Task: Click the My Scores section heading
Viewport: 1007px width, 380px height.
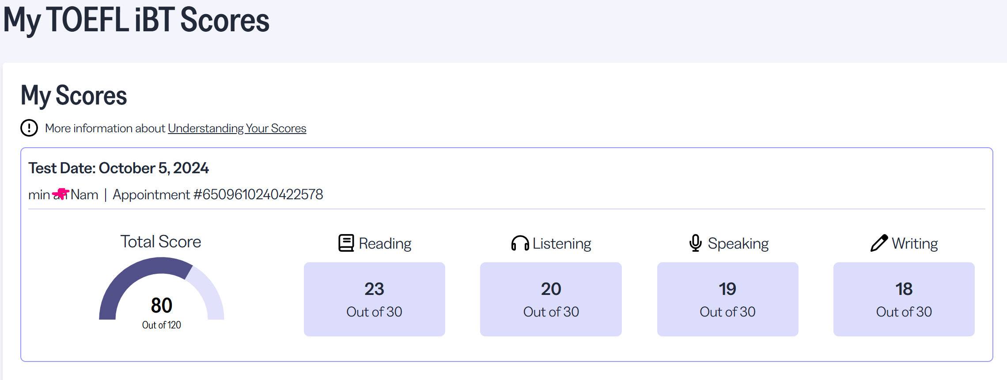Action: [x=74, y=95]
